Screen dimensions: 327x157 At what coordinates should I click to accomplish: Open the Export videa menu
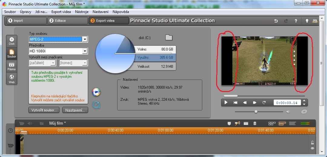point(61,12)
